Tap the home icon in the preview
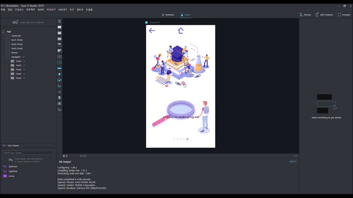The height and width of the screenshot is (198, 353). (x=181, y=31)
